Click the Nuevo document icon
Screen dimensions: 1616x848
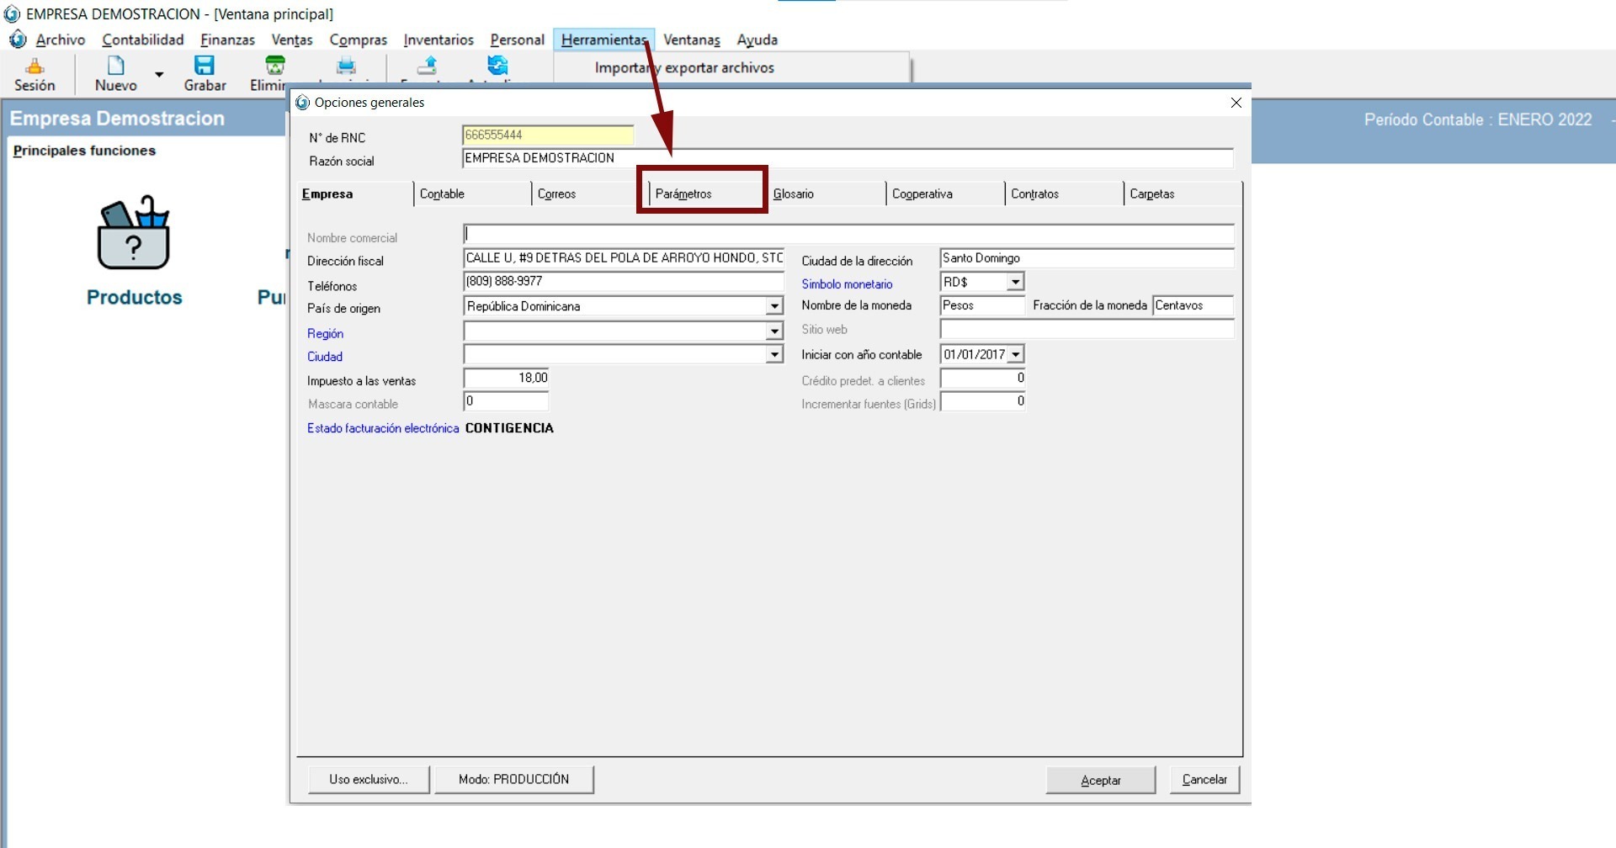[x=115, y=66]
